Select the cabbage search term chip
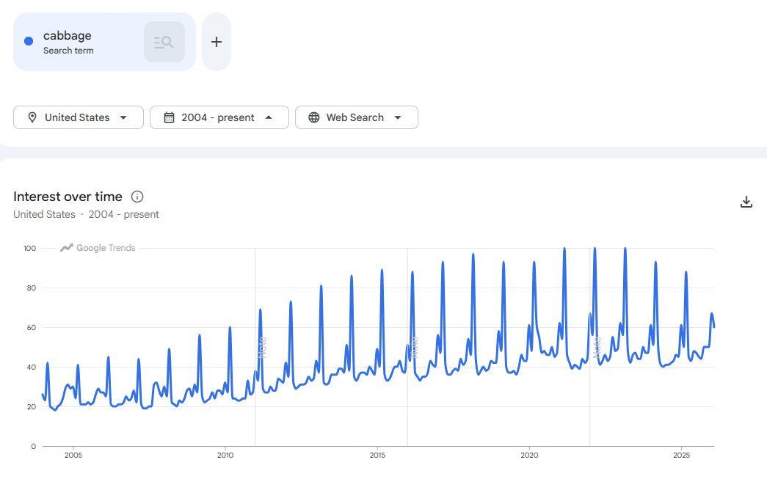The image size is (767, 479). 104,42
